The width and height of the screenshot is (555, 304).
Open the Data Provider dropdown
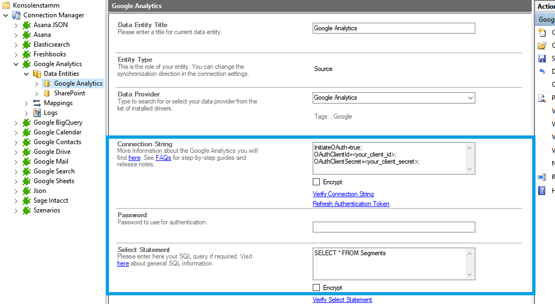click(x=469, y=98)
